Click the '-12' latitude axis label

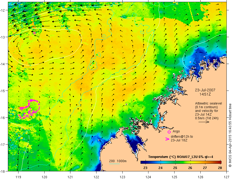3,10
